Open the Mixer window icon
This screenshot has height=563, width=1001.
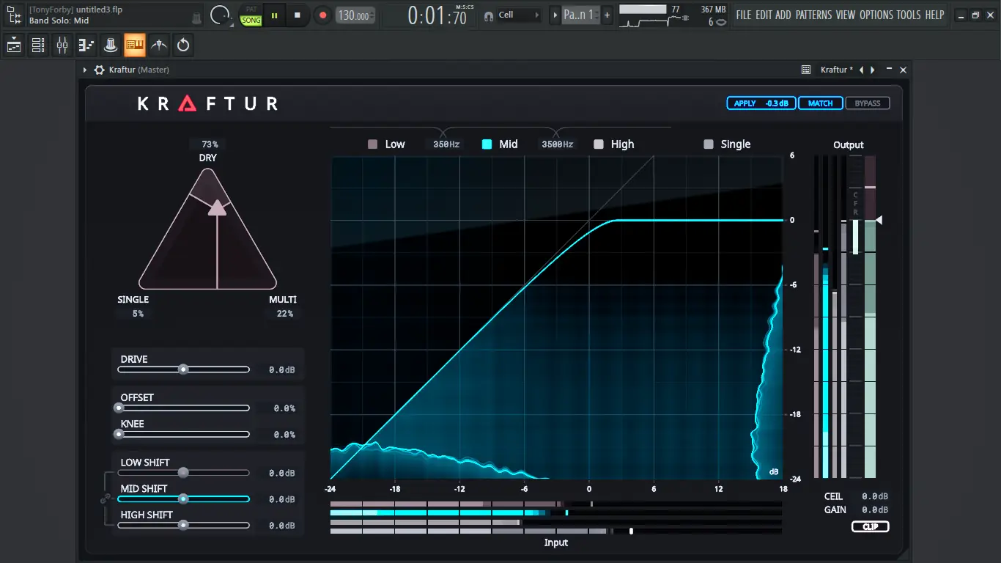[x=62, y=45]
